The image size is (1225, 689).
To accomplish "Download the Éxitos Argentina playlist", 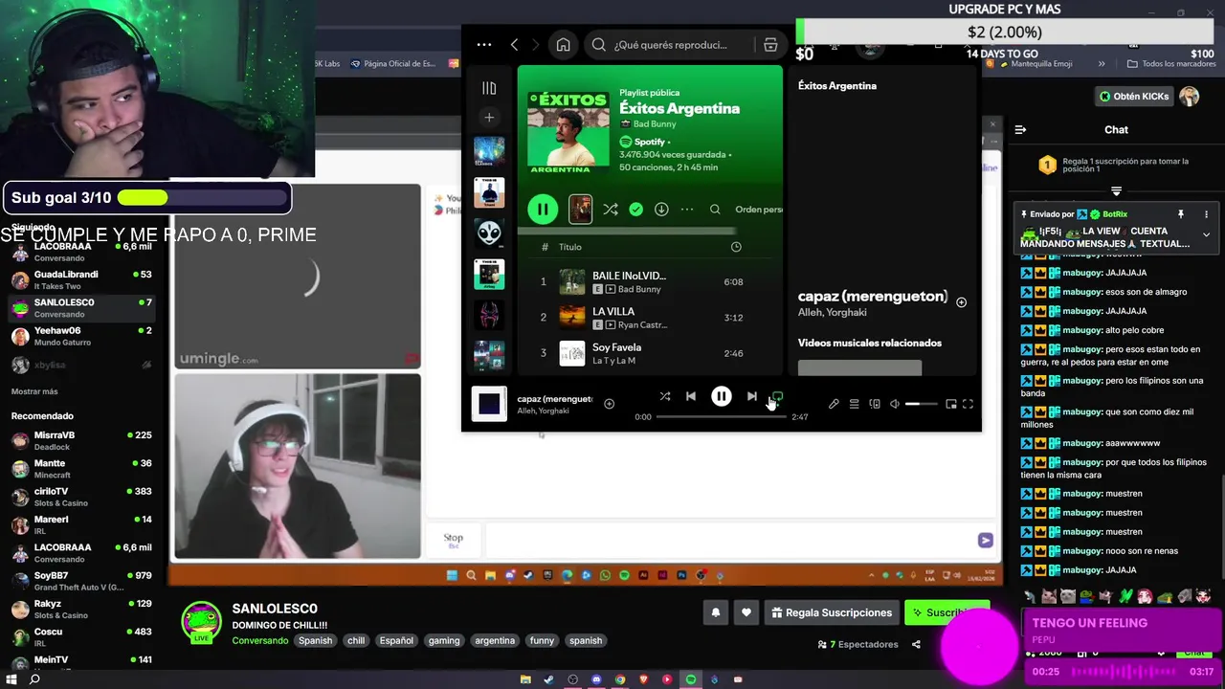I will coord(661,209).
